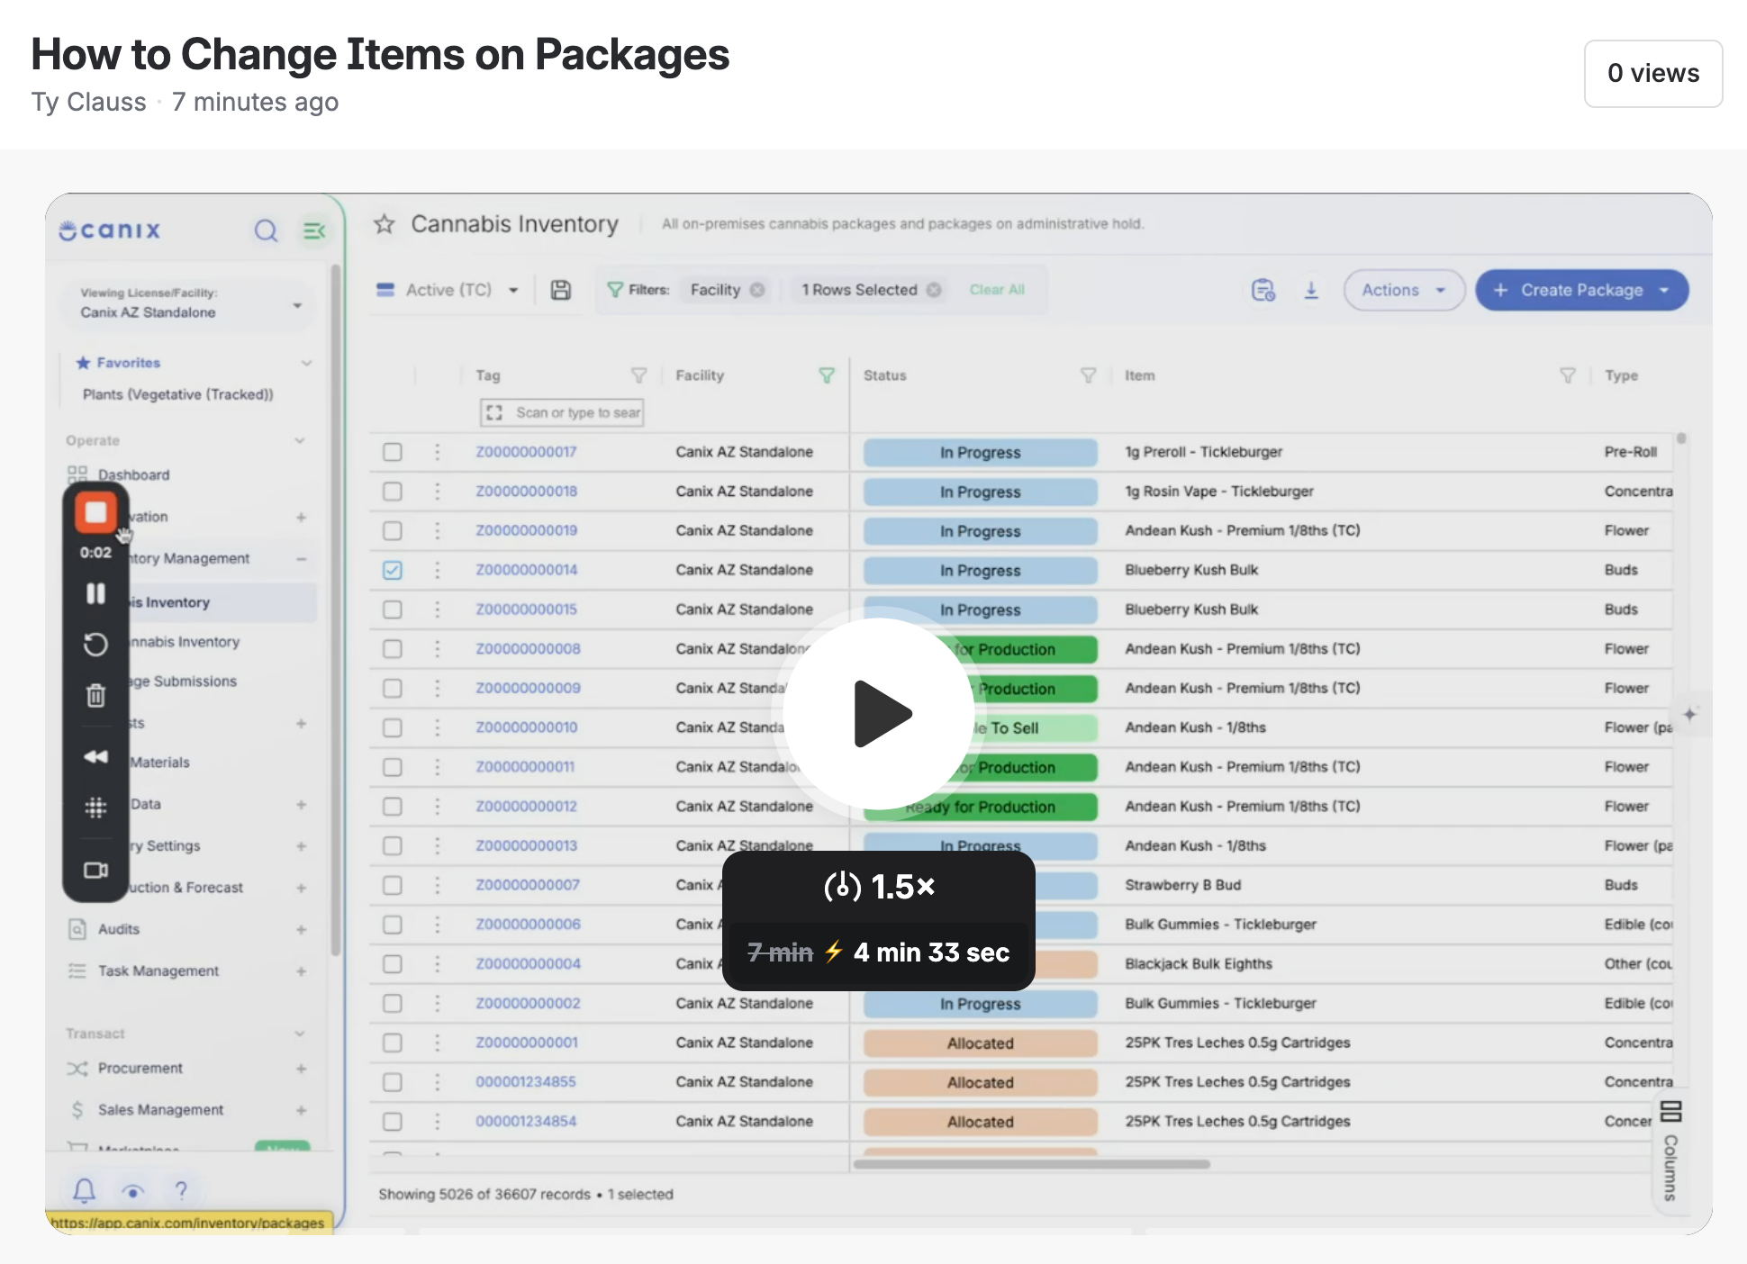Image resolution: width=1747 pixels, height=1264 pixels.
Task: Stop recording with the red square button
Action: click(95, 513)
